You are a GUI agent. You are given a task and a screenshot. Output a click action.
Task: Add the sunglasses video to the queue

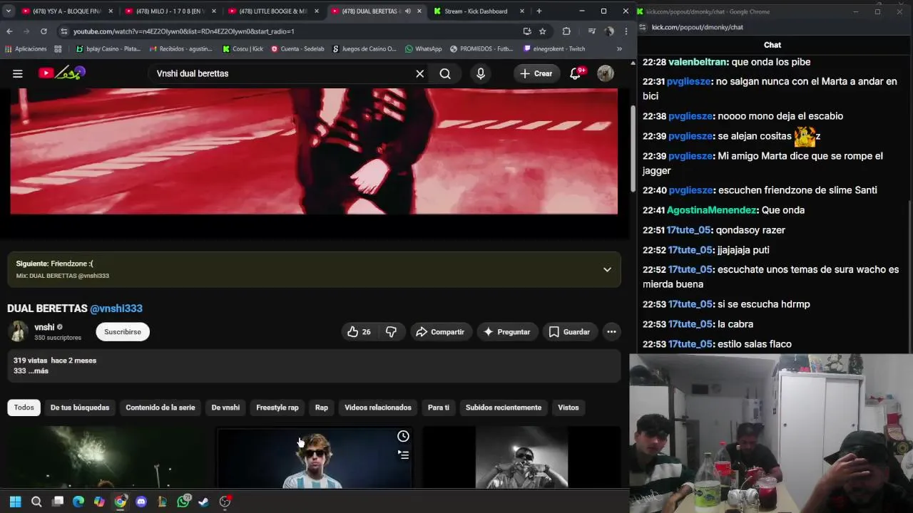[403, 455]
